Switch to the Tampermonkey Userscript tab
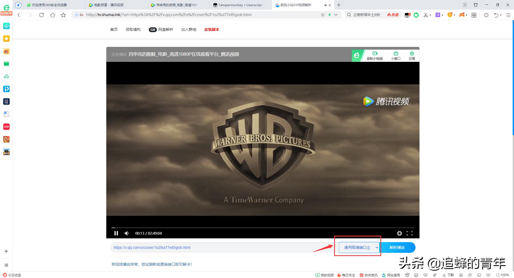This screenshot has width=514, height=278. (240, 5)
